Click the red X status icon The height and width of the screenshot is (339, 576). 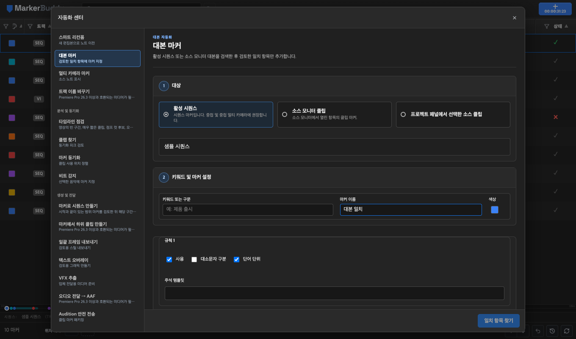point(556,117)
